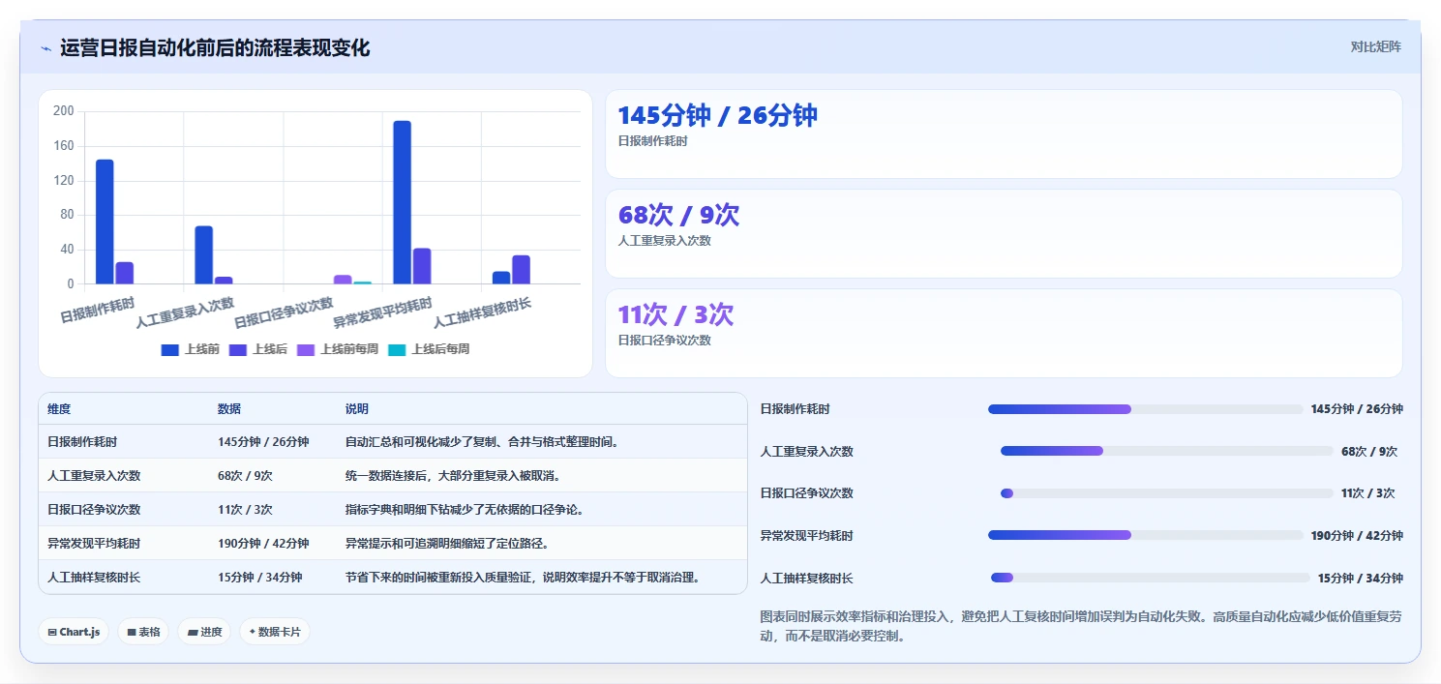
Task: Click the 进度 tag chip
Action: (x=204, y=632)
